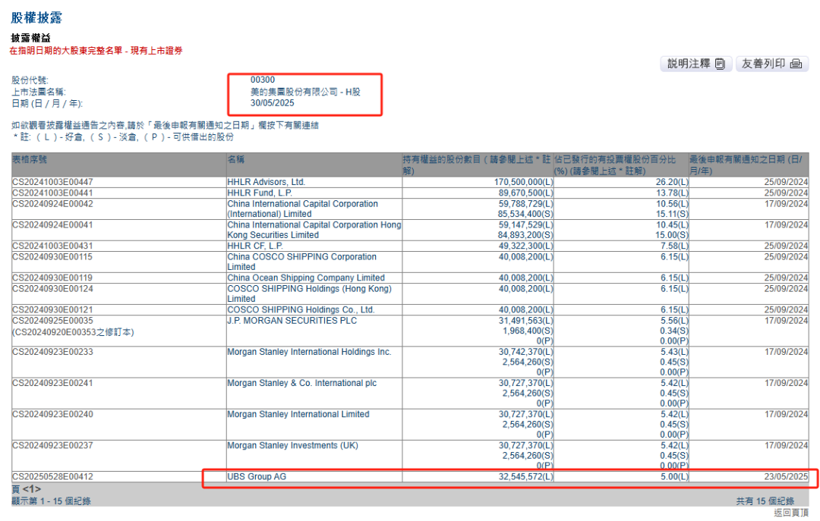
Task: Click the 說明注釋 button
Action: [696, 64]
